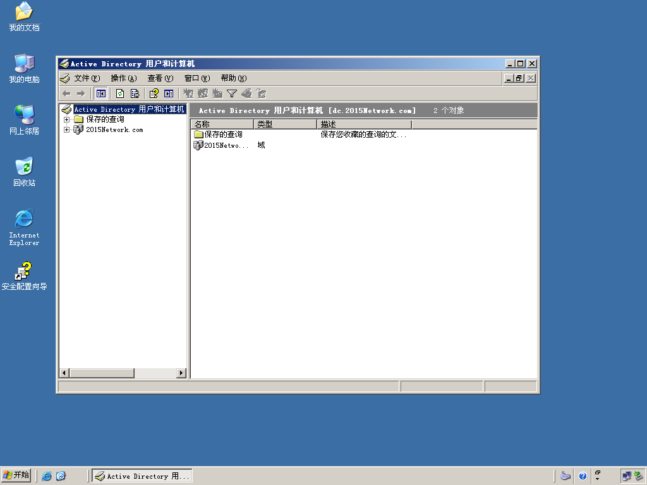Open the Help toolbar icon with question mark
The width and height of the screenshot is (647, 485).
pyautogui.click(x=154, y=93)
